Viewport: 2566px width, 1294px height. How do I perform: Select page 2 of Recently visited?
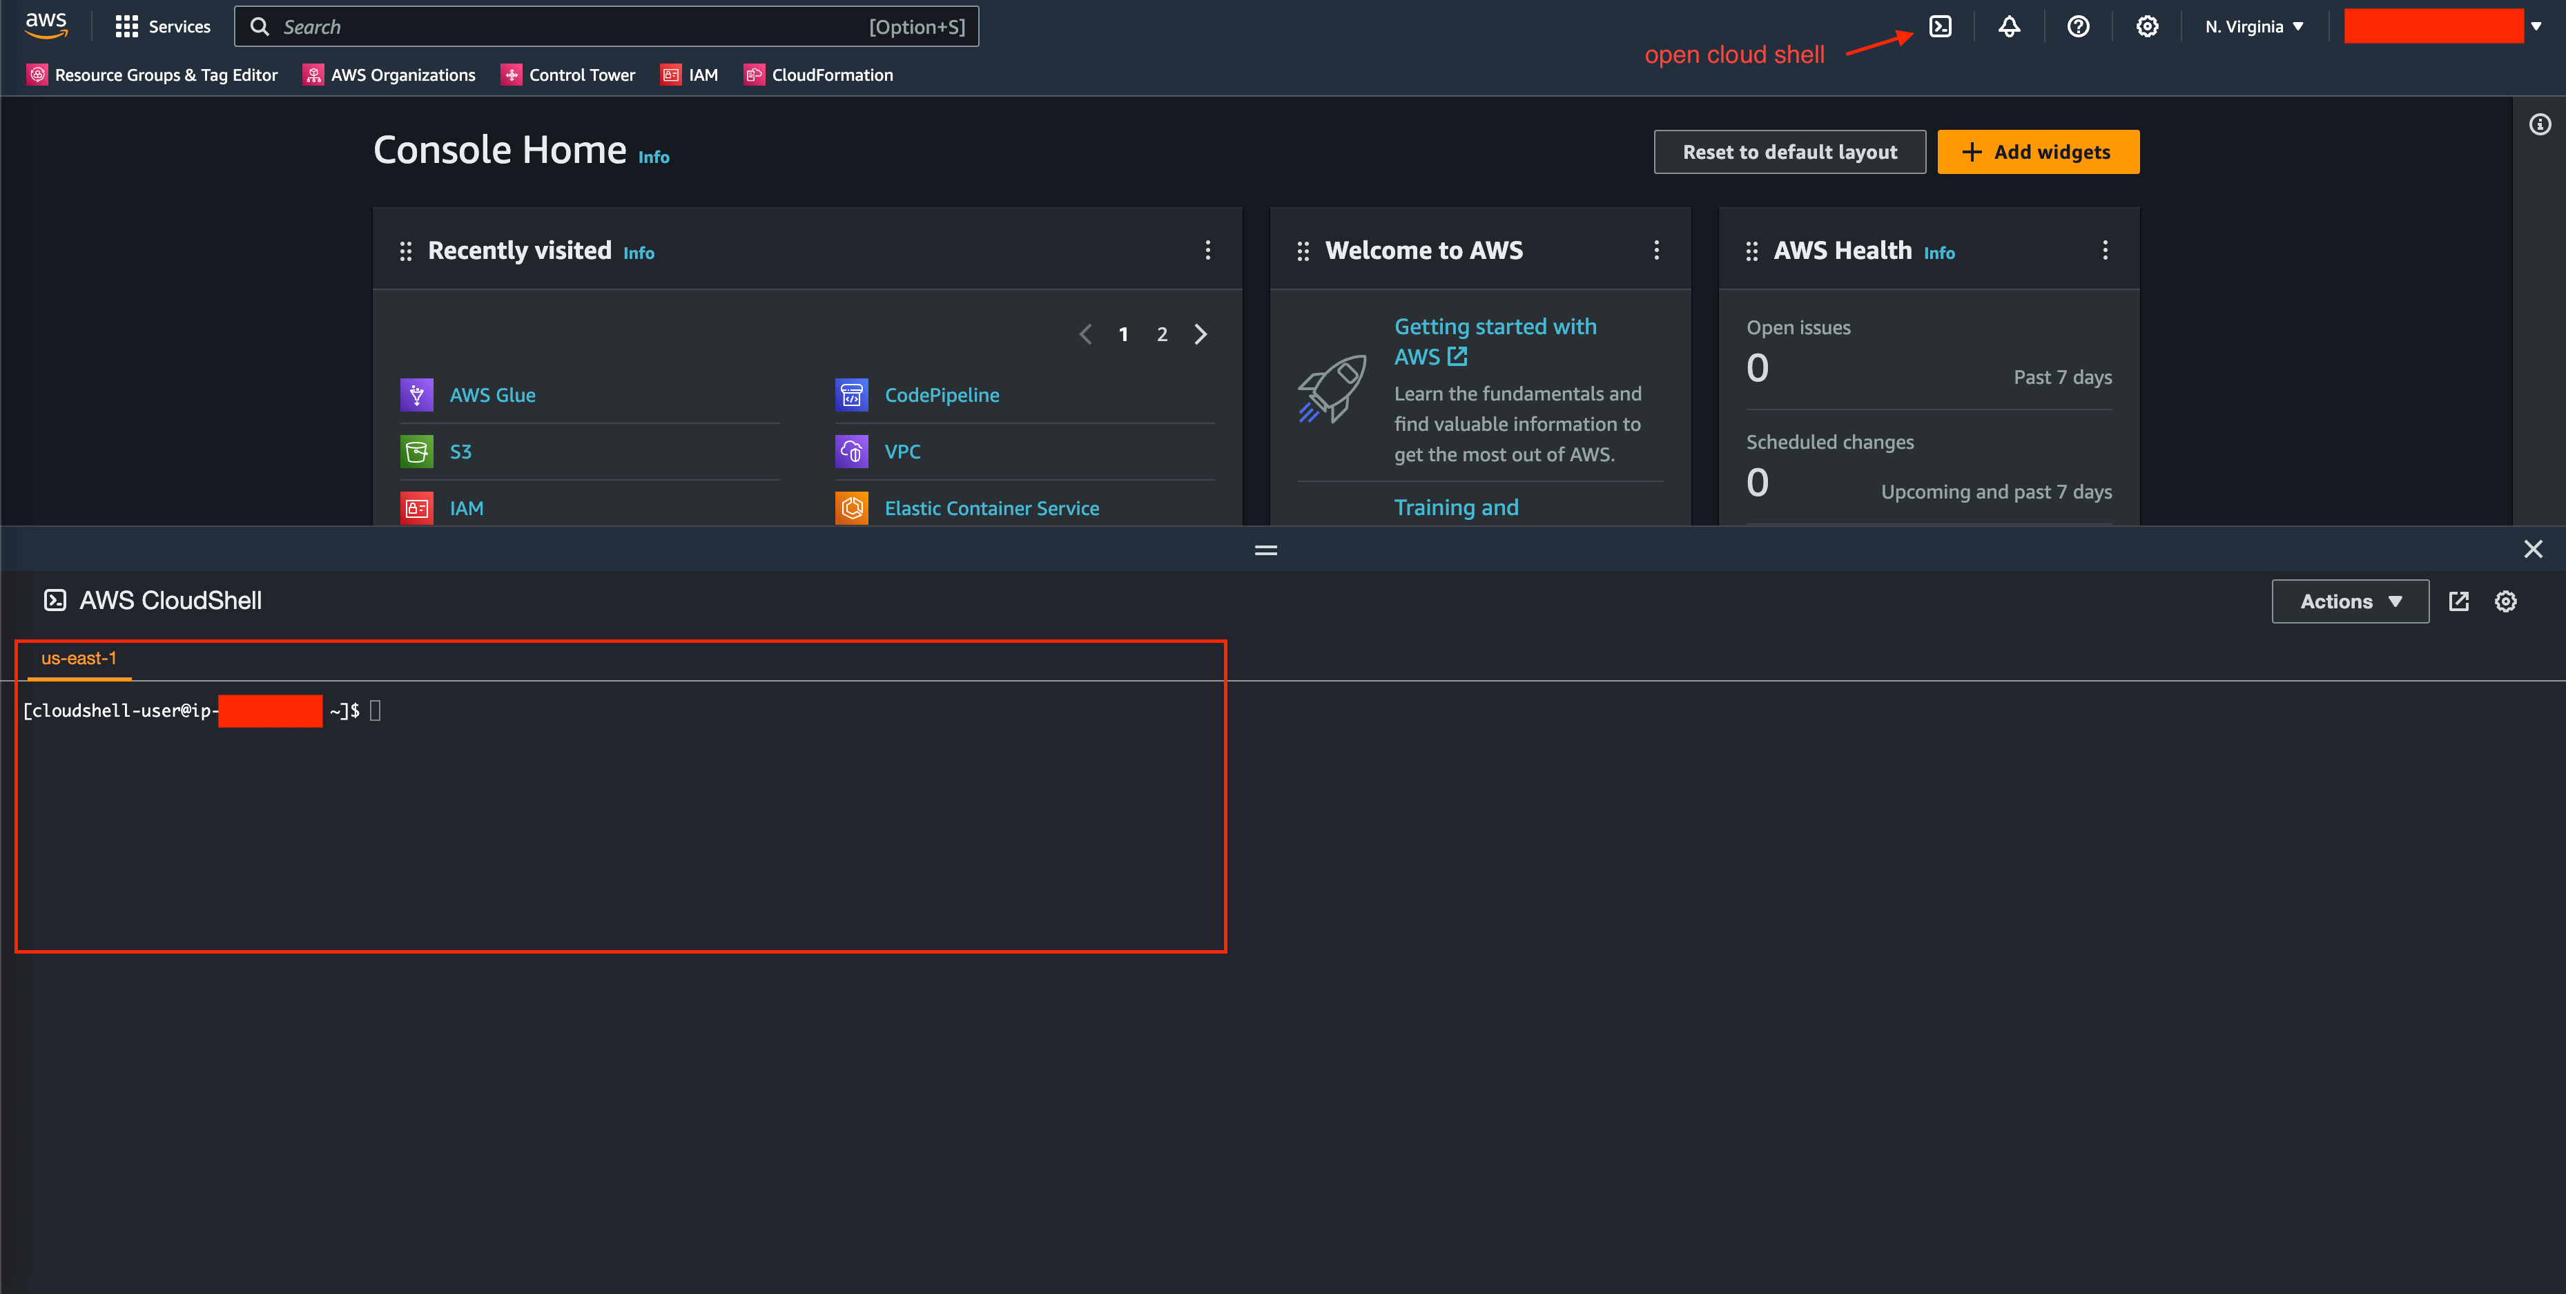1161,335
